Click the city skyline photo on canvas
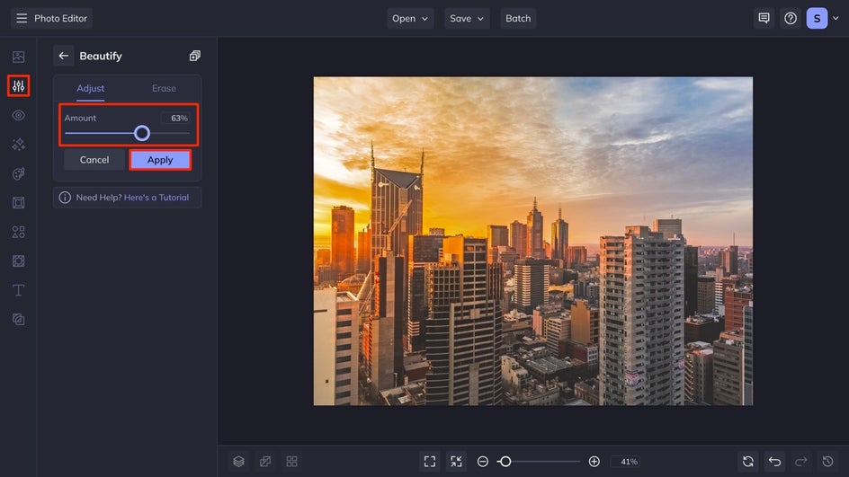Viewport: 849px width, 477px height. tap(533, 241)
